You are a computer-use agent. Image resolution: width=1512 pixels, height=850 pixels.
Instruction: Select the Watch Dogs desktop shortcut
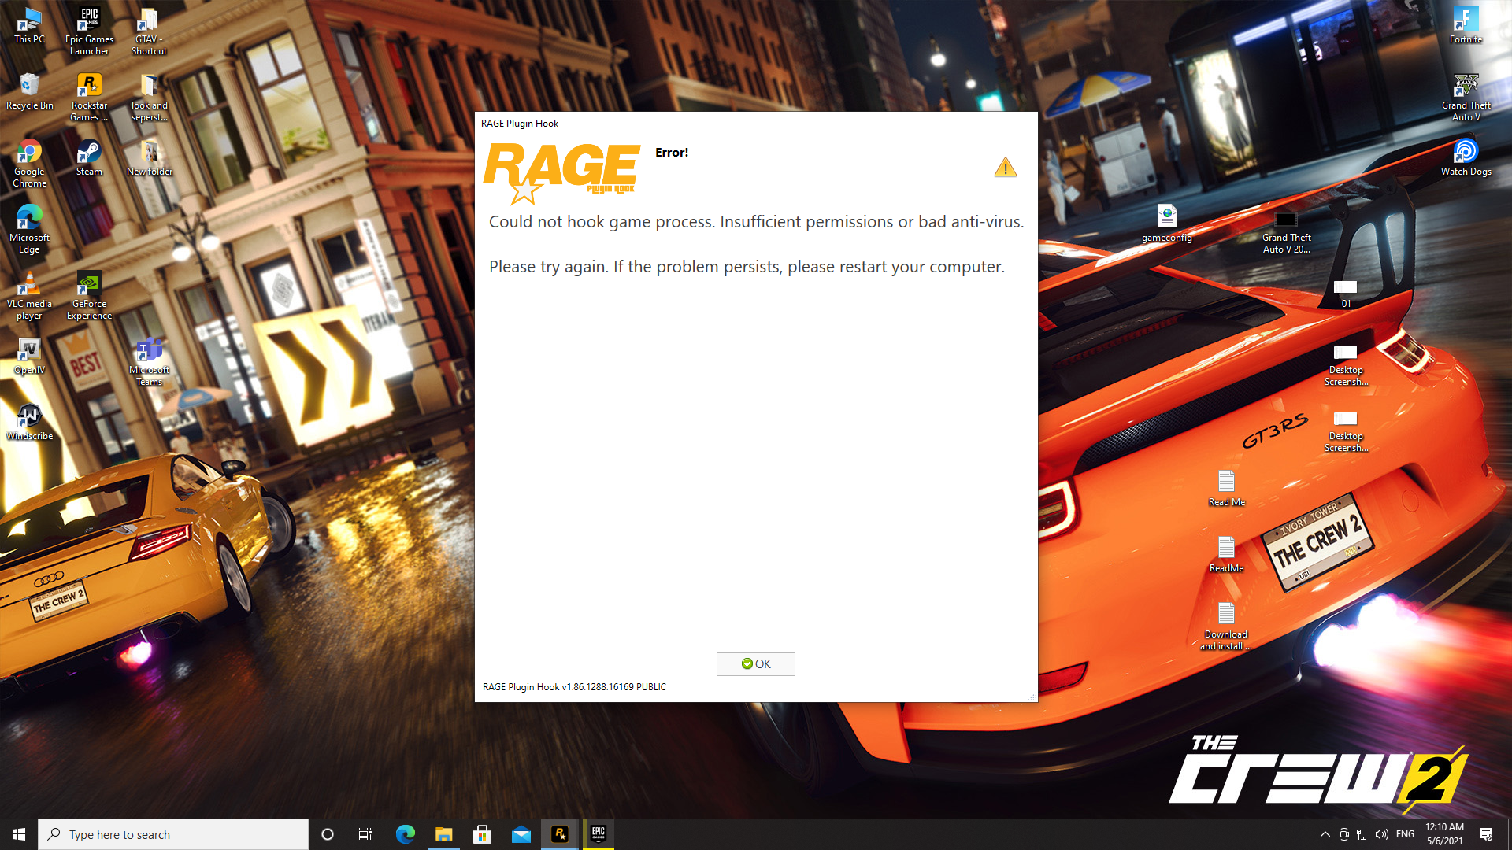(1466, 153)
